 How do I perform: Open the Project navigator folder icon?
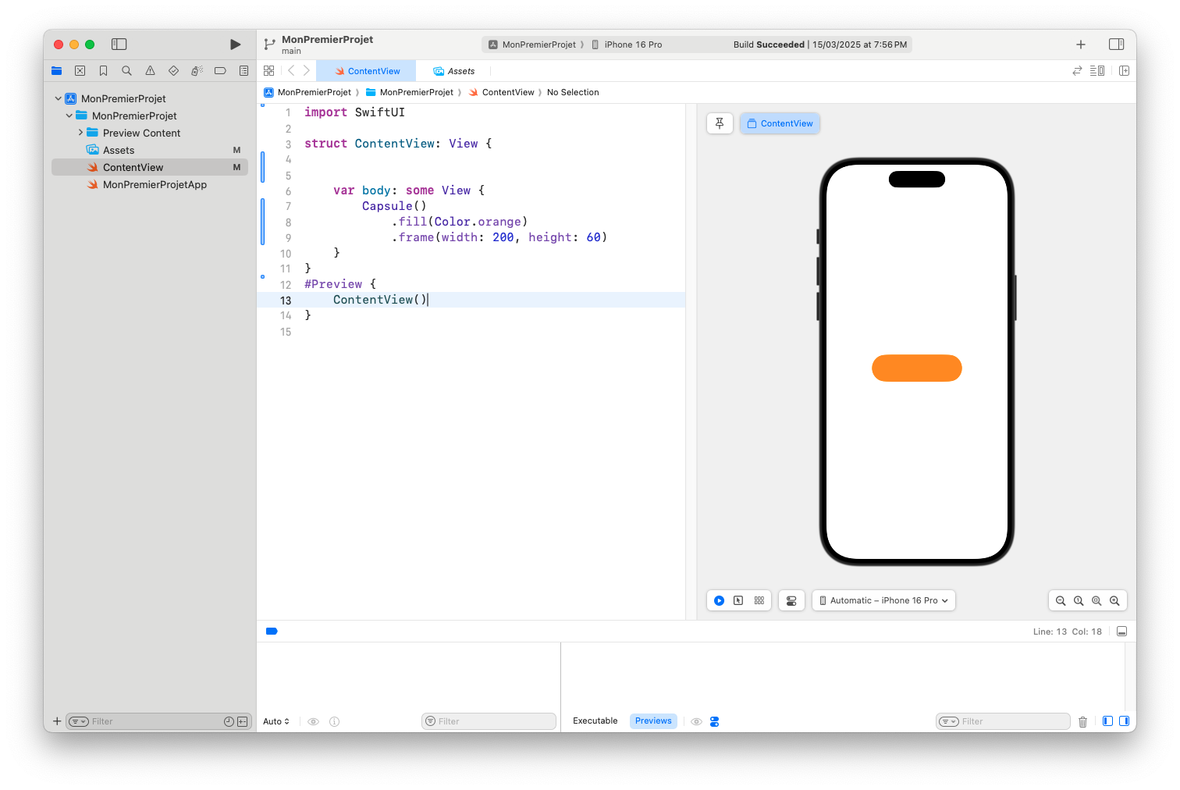point(57,71)
